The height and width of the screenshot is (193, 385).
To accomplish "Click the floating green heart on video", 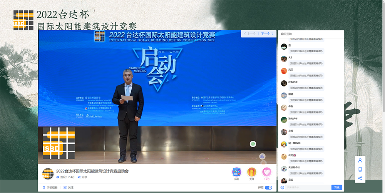I will (253, 144).
